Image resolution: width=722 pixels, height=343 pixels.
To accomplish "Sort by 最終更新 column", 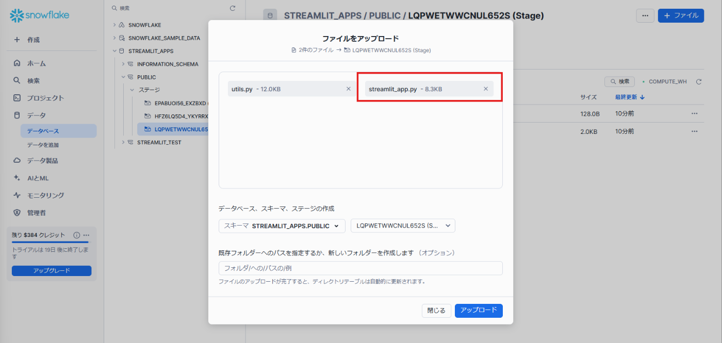I will [630, 97].
